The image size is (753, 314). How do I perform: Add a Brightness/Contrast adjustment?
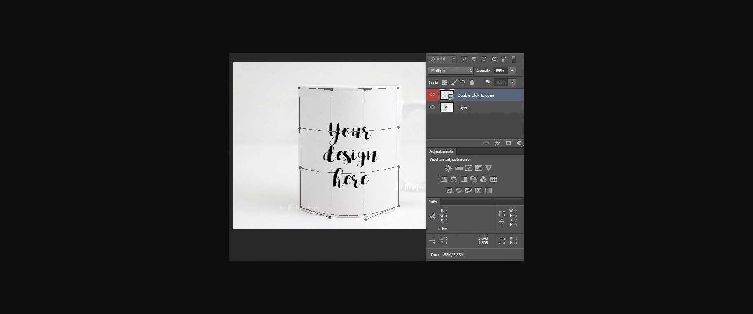click(449, 168)
